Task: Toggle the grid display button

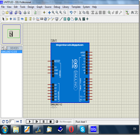Action: coord(39,12)
